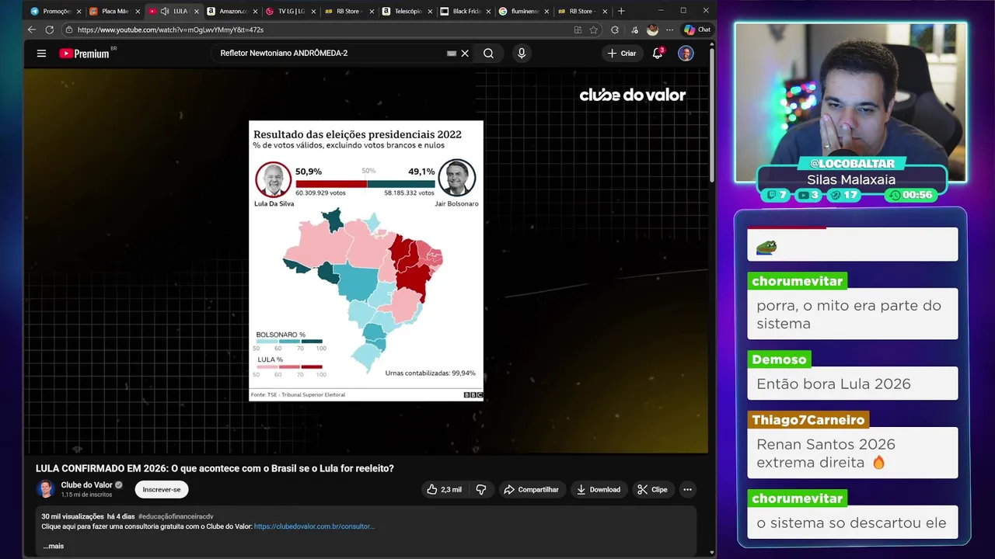Click Thiago7Carneiro's Renan Santos 2026 message

pyautogui.click(x=853, y=453)
